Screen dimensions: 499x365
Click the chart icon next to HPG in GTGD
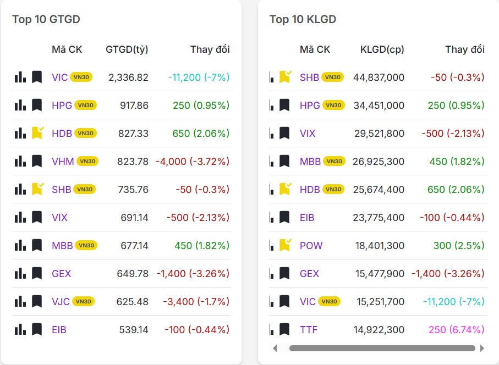point(20,105)
